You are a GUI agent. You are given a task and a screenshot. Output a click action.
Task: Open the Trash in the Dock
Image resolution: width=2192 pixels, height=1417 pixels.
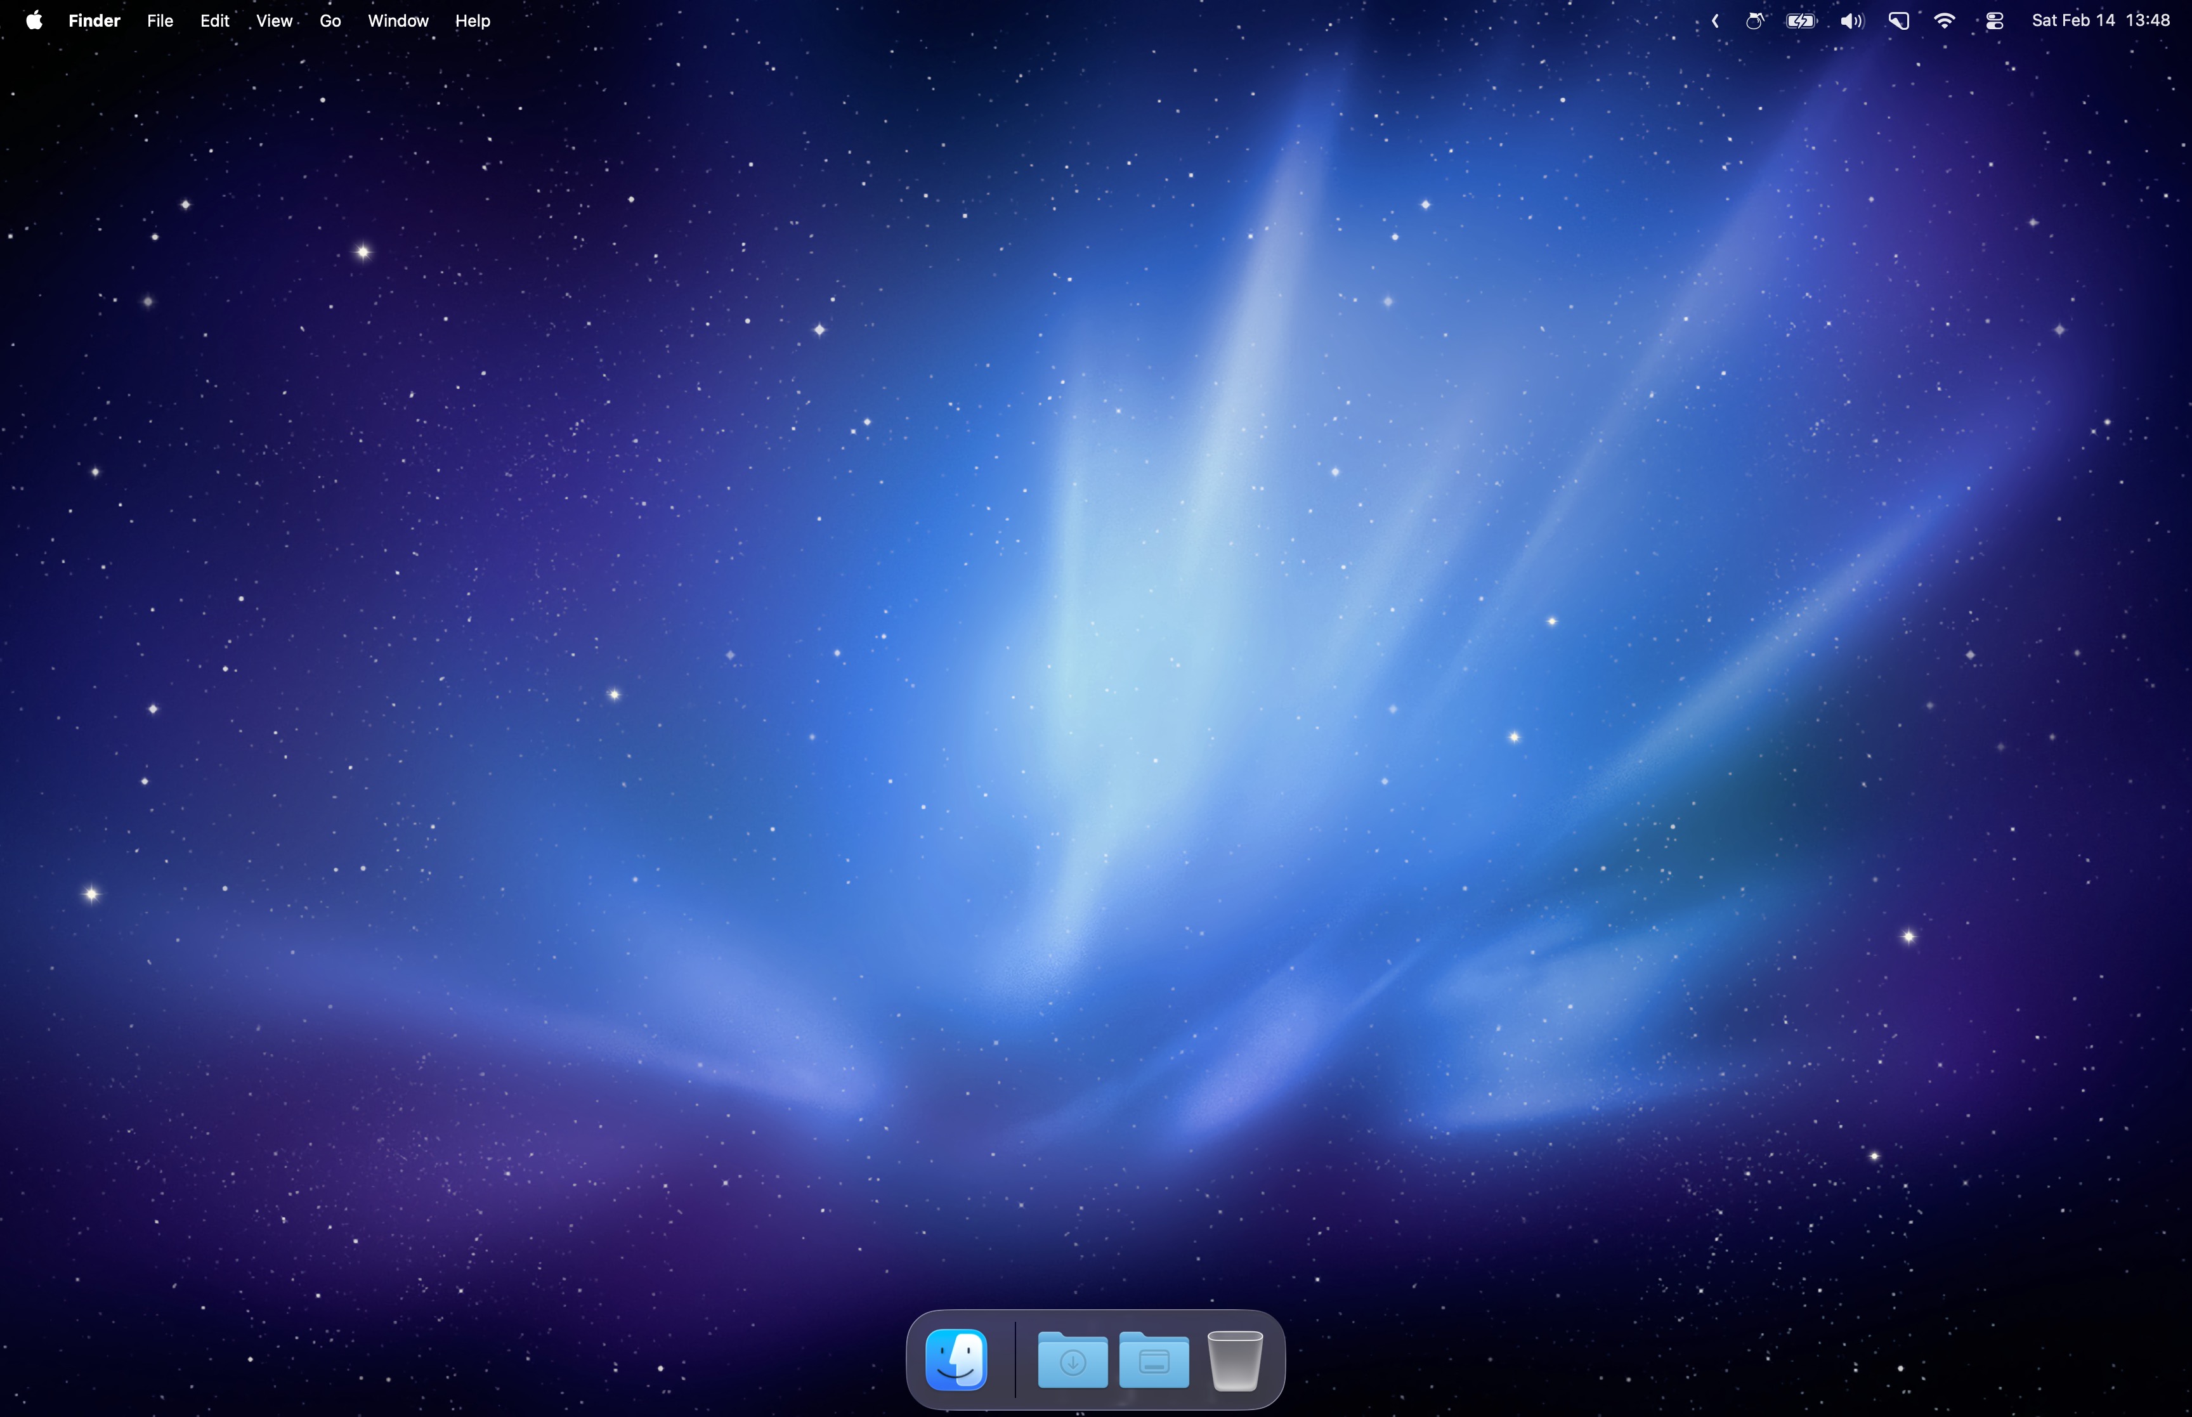pos(1234,1360)
